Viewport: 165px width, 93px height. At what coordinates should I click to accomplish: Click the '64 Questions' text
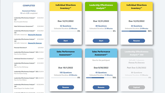click(x=136, y=26)
